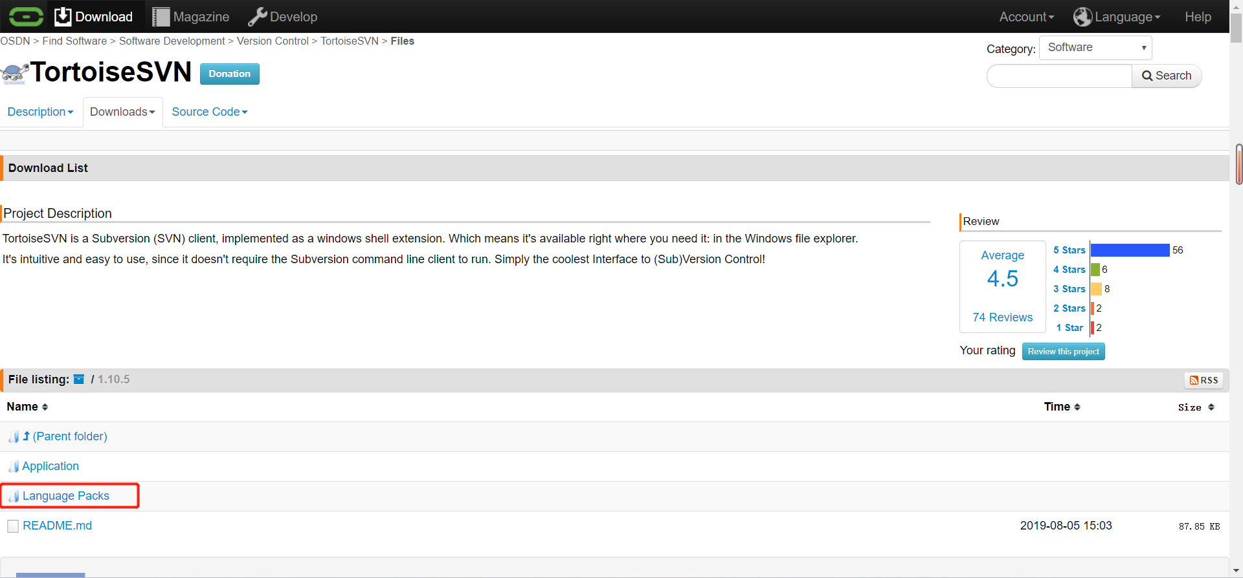Click the RSS feed icon button
This screenshot has height=578, width=1243.
1204,380
